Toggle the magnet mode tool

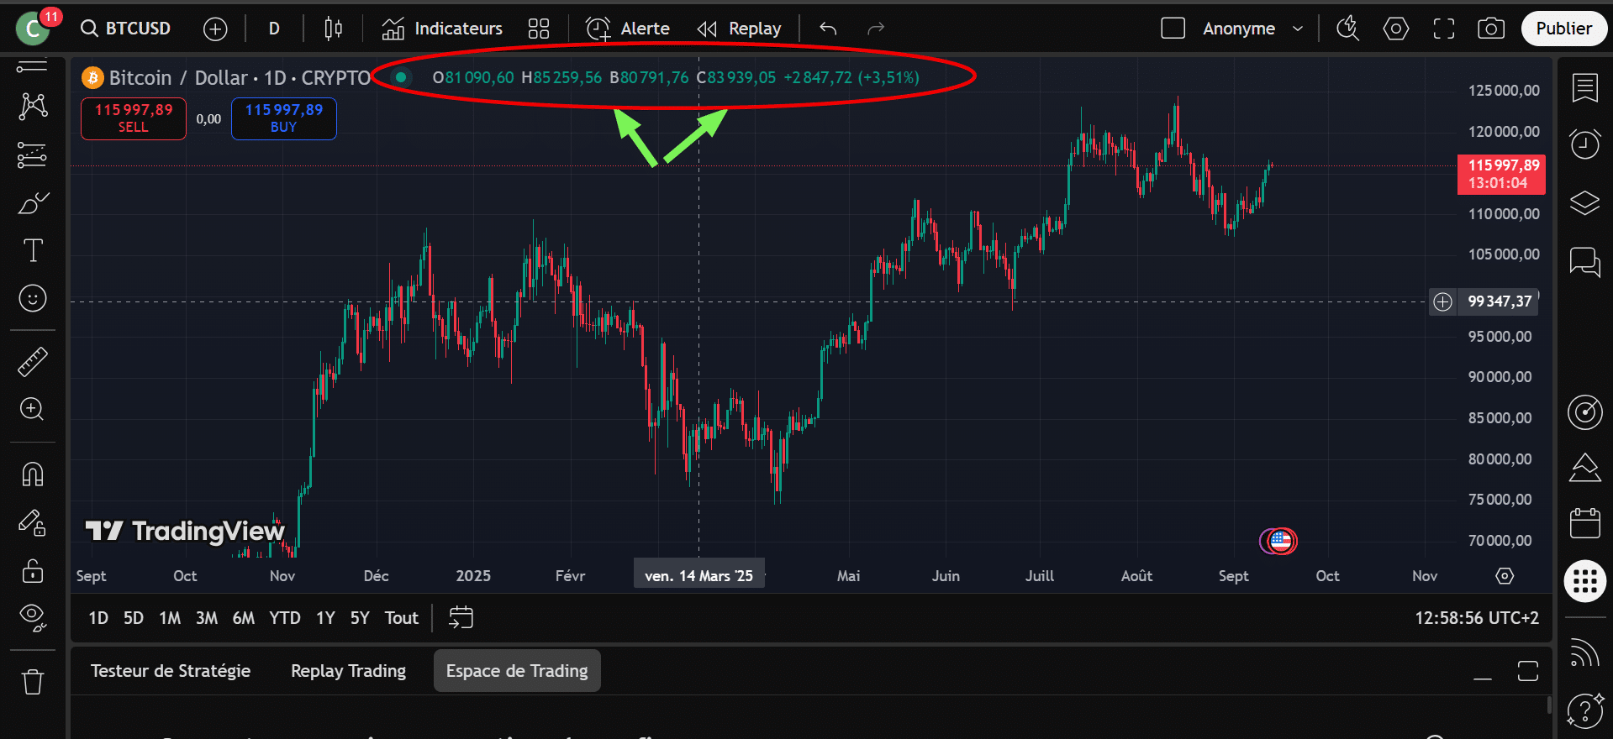point(33,474)
